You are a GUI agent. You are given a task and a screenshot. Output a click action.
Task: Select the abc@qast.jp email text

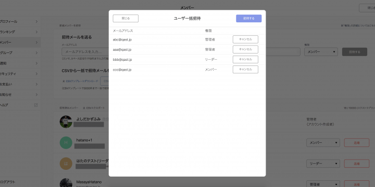122,39
